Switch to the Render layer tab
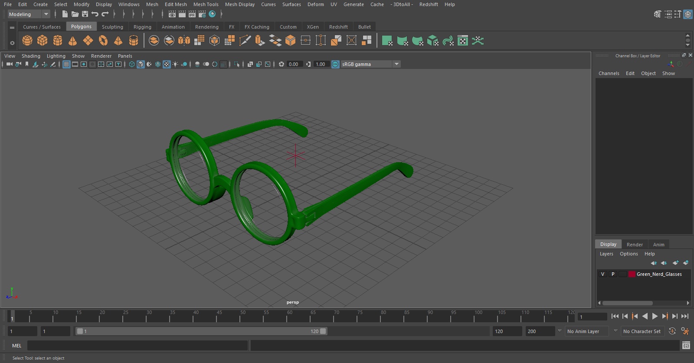Screen dimensions: 694x363 point(635,245)
